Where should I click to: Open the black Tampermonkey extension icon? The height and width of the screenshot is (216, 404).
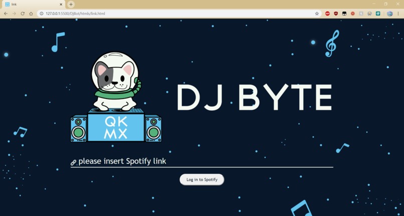344,13
